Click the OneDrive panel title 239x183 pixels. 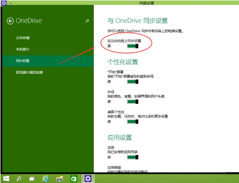pos(29,20)
